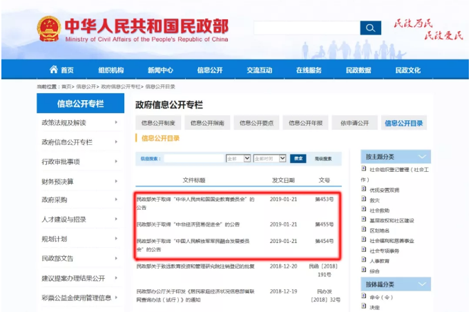
Task: Open document icon beside 区划地名
Action: pyautogui.click(x=364, y=229)
